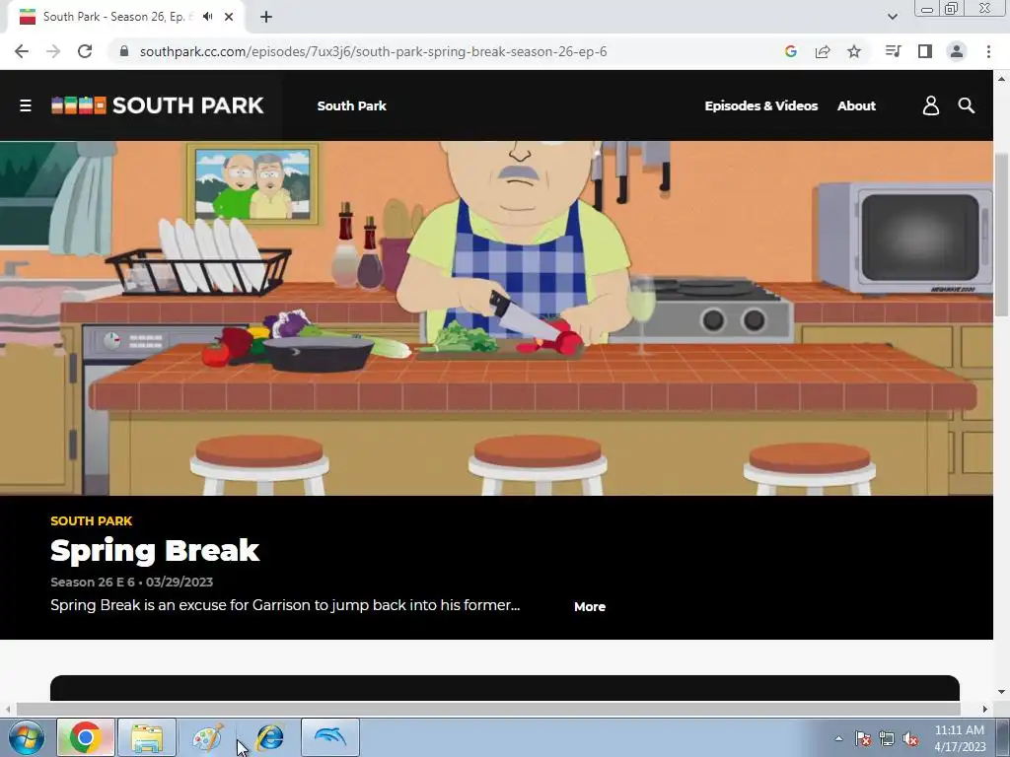Open Paint from the taskbar

pos(207,737)
